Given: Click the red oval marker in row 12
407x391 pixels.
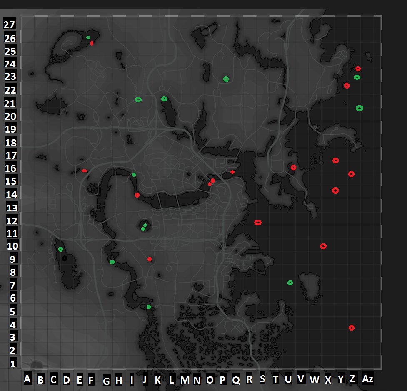Looking at the screenshot, I should 258,223.
